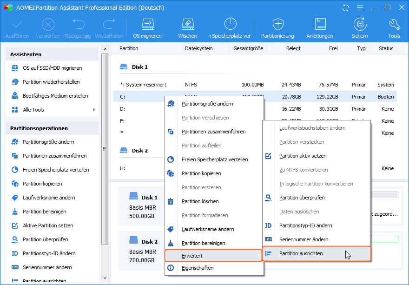Viewport: 409px width, 285px height.
Task: Click the OS migrieren toolbar icon
Action: click(x=148, y=24)
